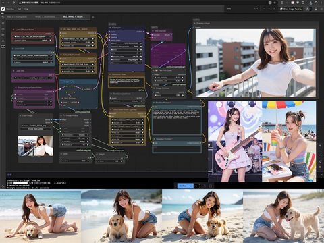Click the zoom in canvas button

coord(320,146)
